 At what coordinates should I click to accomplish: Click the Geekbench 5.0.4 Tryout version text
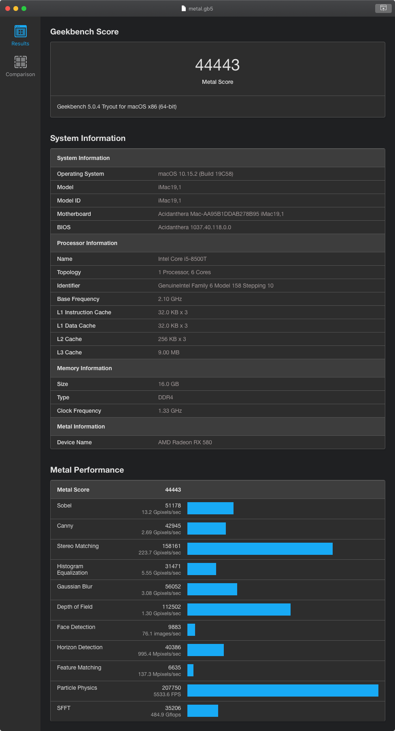117,107
